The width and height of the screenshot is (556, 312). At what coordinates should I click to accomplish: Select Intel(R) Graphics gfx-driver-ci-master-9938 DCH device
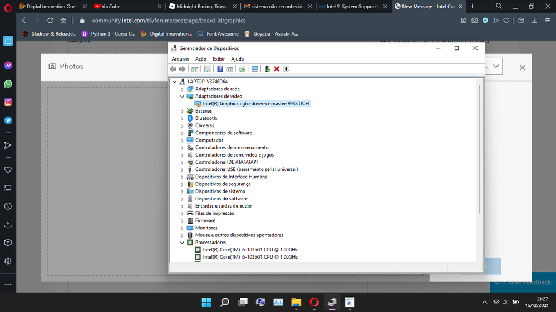point(255,104)
